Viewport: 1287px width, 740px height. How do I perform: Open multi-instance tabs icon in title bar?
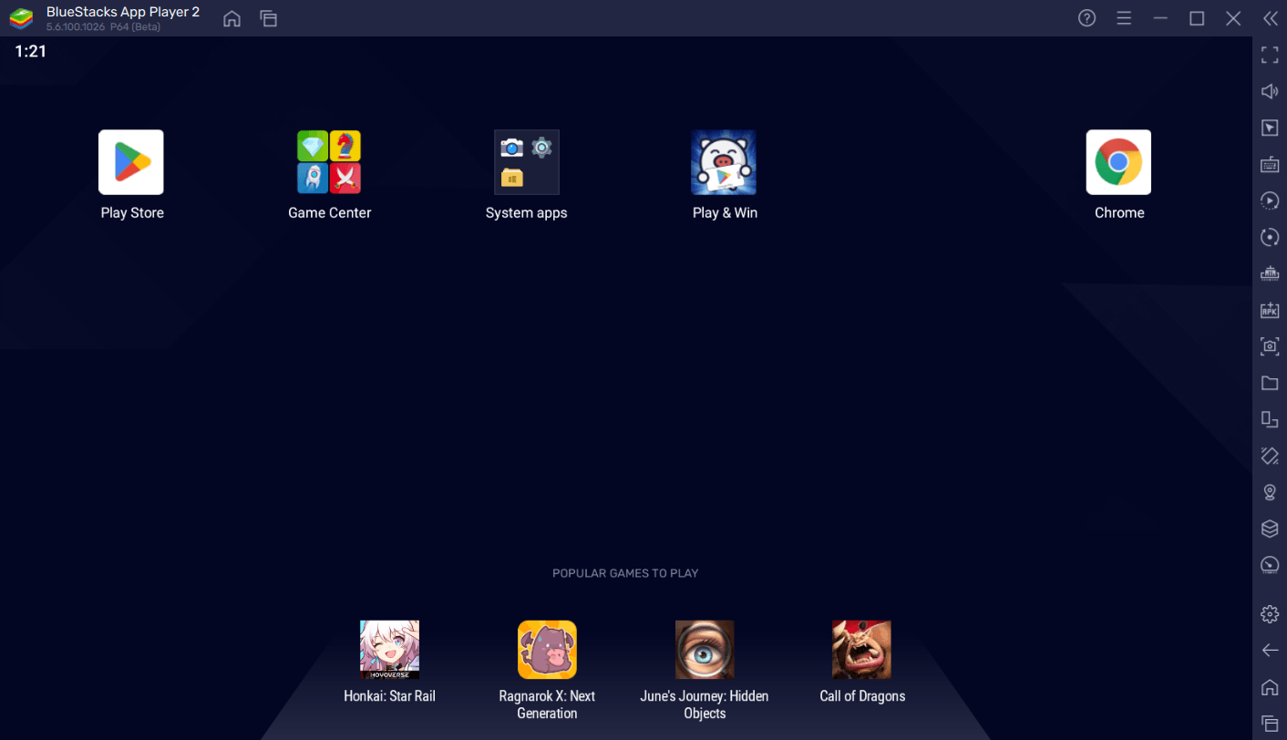click(268, 18)
